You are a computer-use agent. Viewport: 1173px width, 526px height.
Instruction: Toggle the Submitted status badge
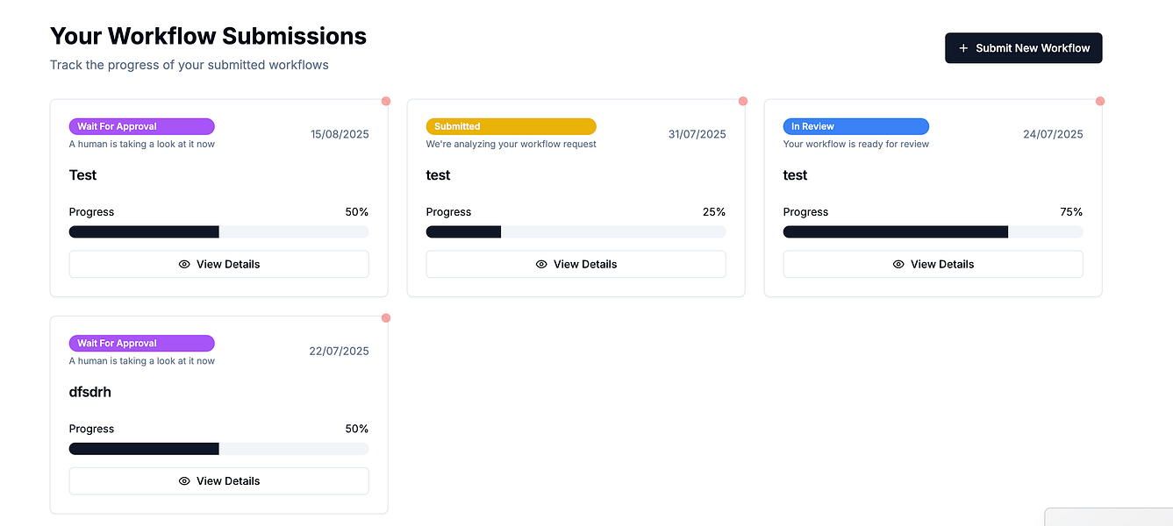tap(511, 125)
